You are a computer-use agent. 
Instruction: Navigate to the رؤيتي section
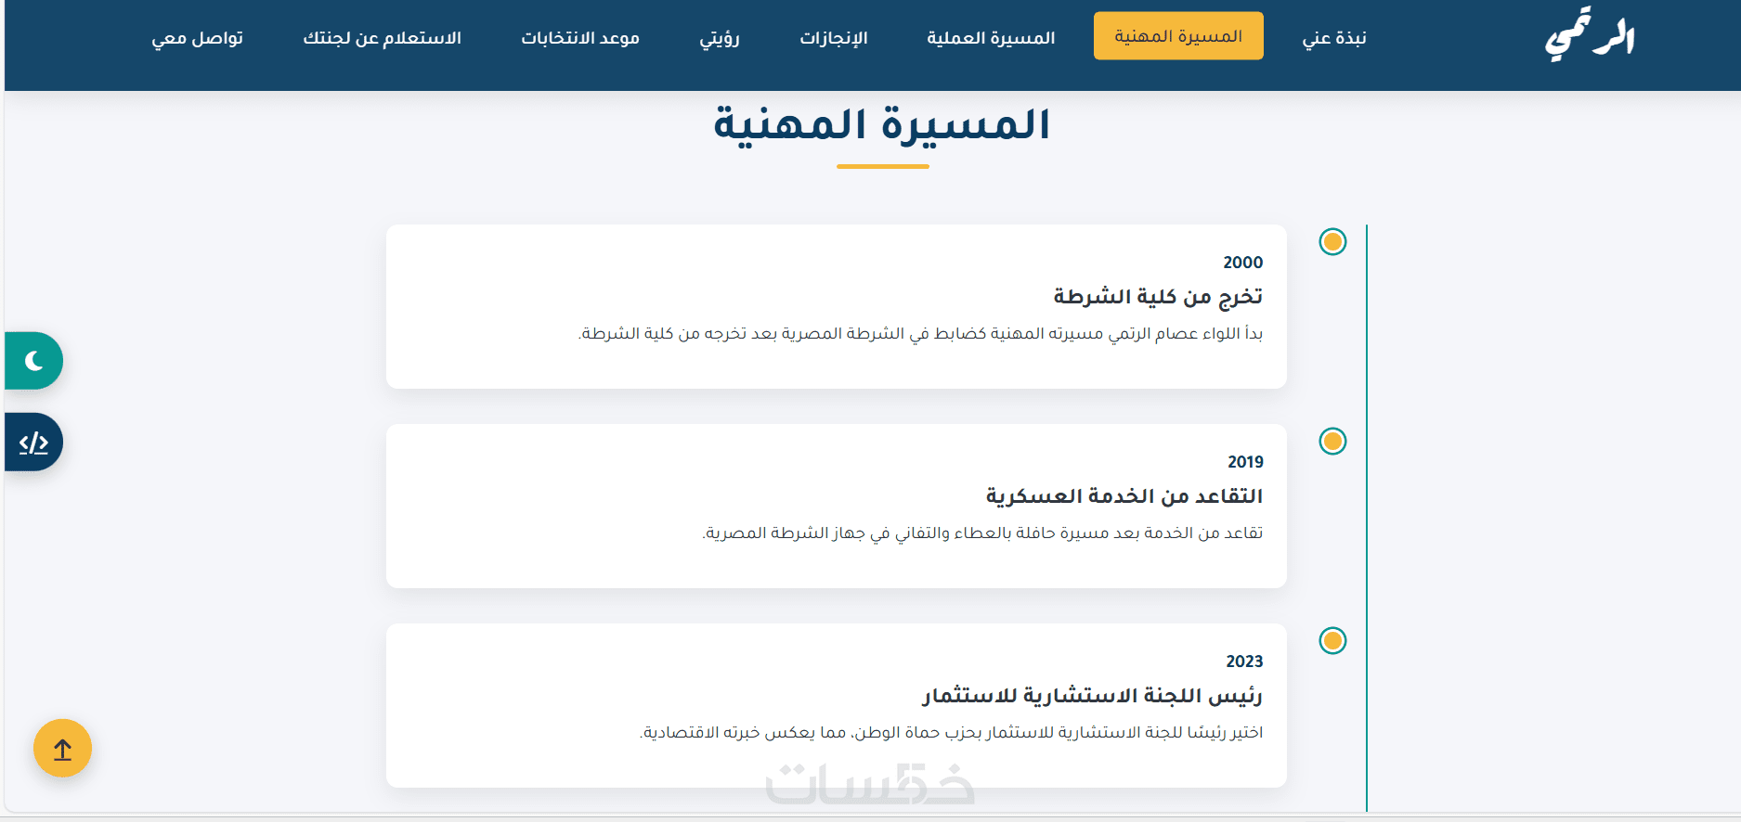(720, 37)
